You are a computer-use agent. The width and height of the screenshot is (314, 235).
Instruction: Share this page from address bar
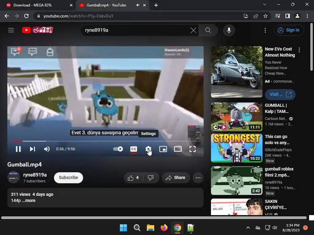pyautogui.click(x=256, y=16)
